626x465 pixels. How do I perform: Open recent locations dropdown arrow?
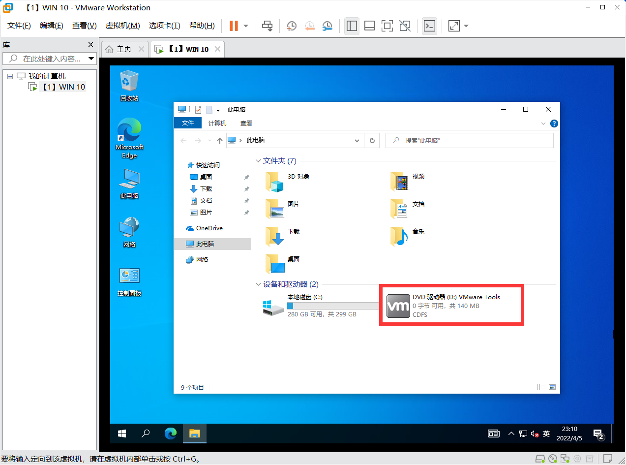click(209, 141)
